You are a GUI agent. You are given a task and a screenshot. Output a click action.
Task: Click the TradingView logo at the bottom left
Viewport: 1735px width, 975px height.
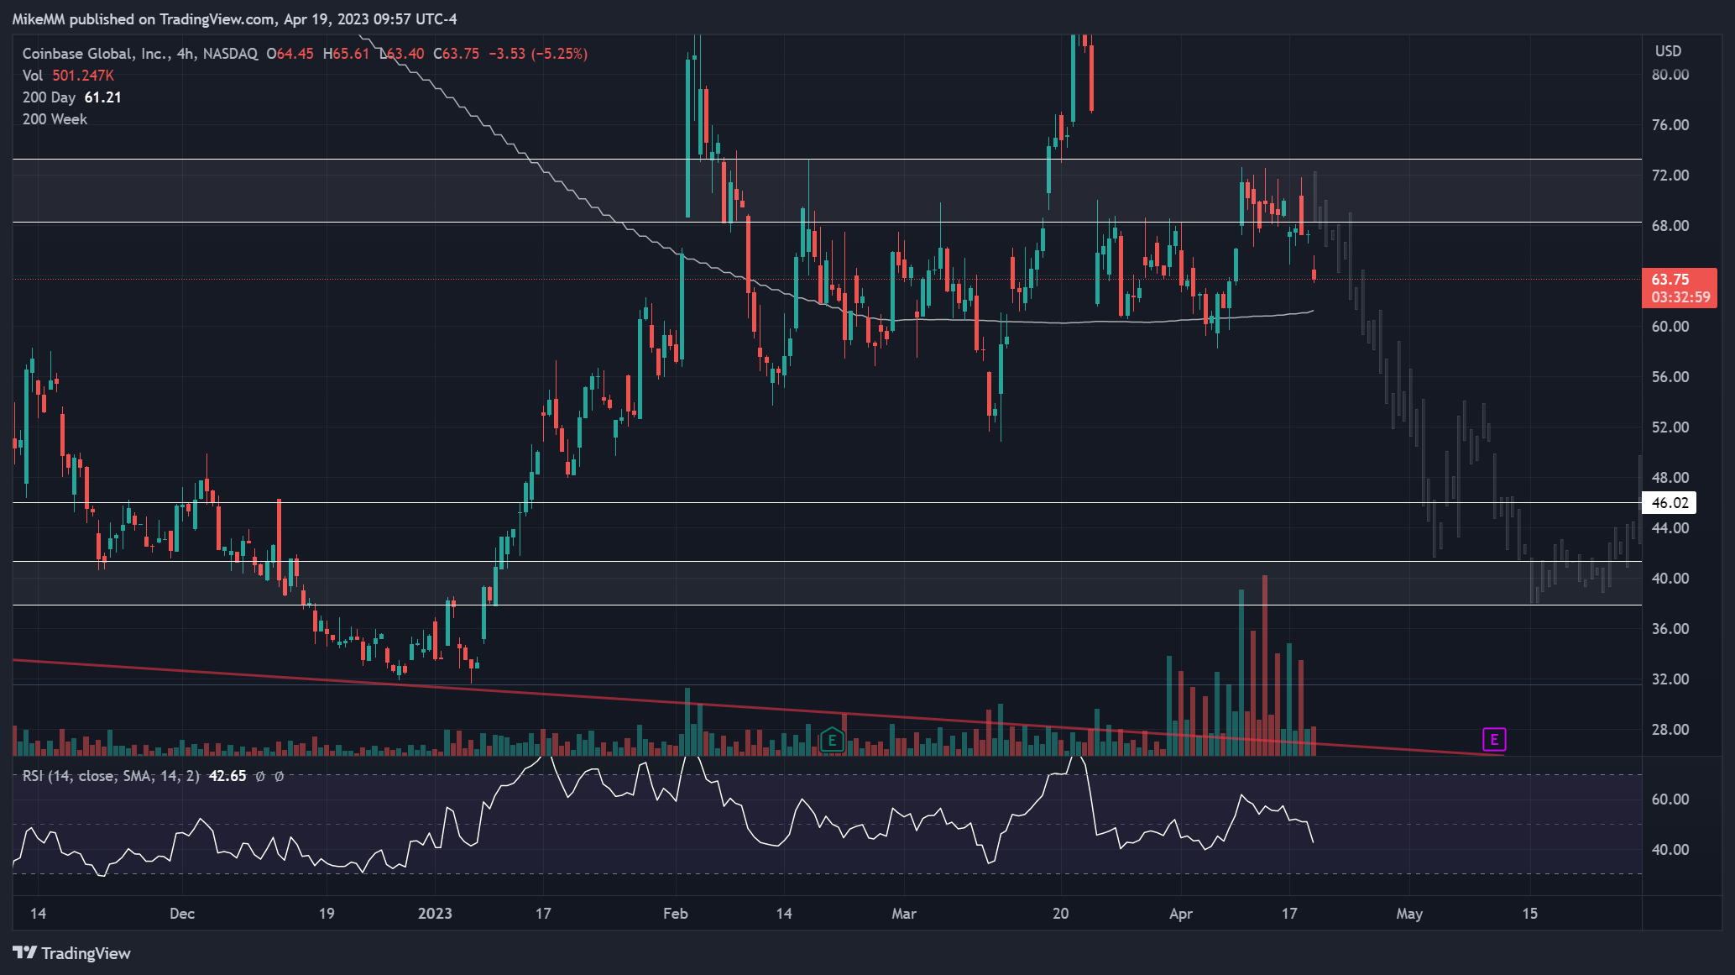pos(72,953)
